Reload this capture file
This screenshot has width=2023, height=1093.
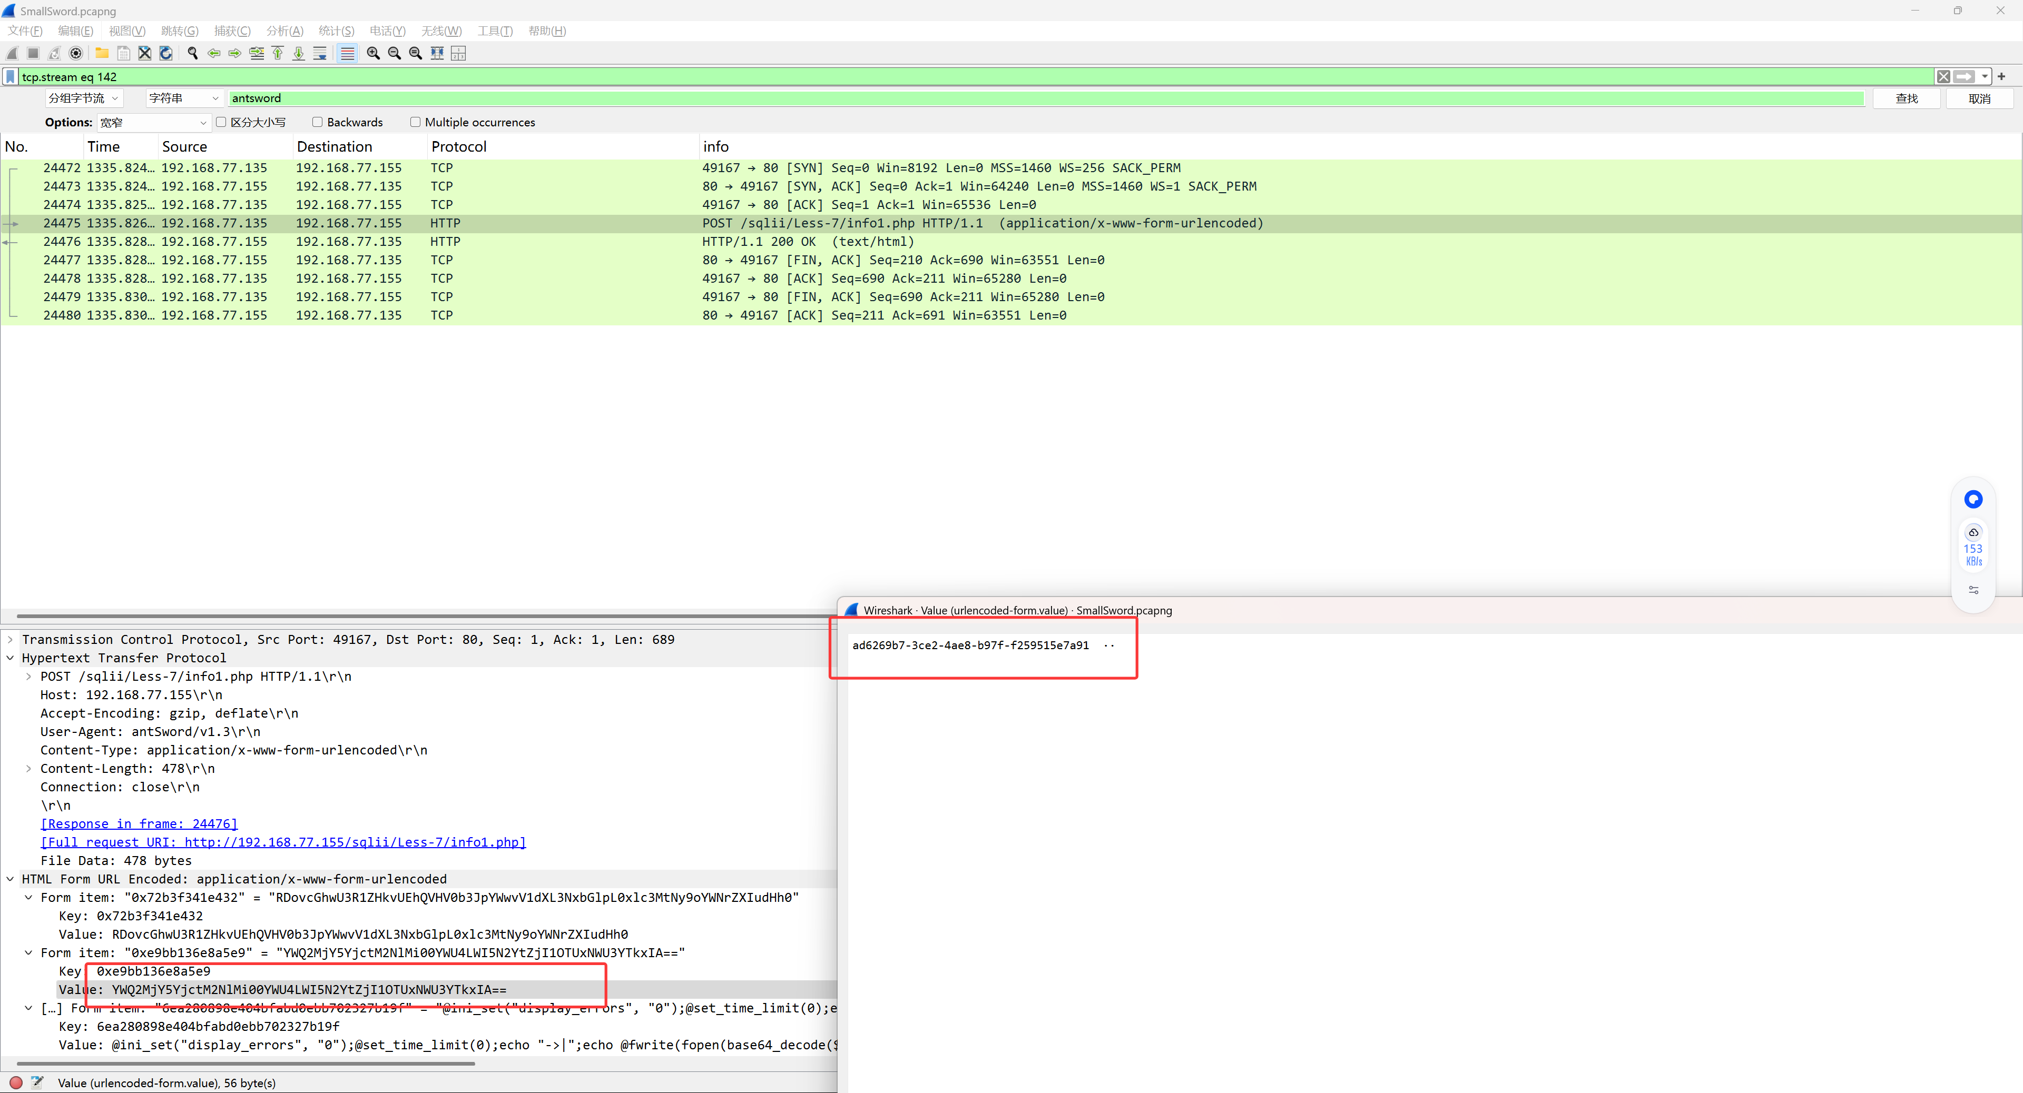click(x=166, y=53)
